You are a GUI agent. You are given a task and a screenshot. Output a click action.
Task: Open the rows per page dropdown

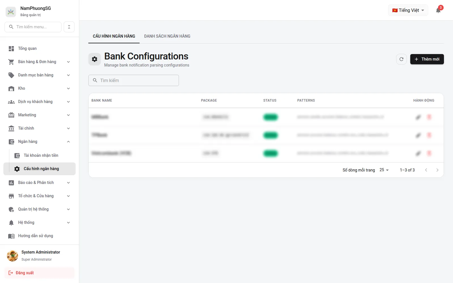tap(384, 170)
